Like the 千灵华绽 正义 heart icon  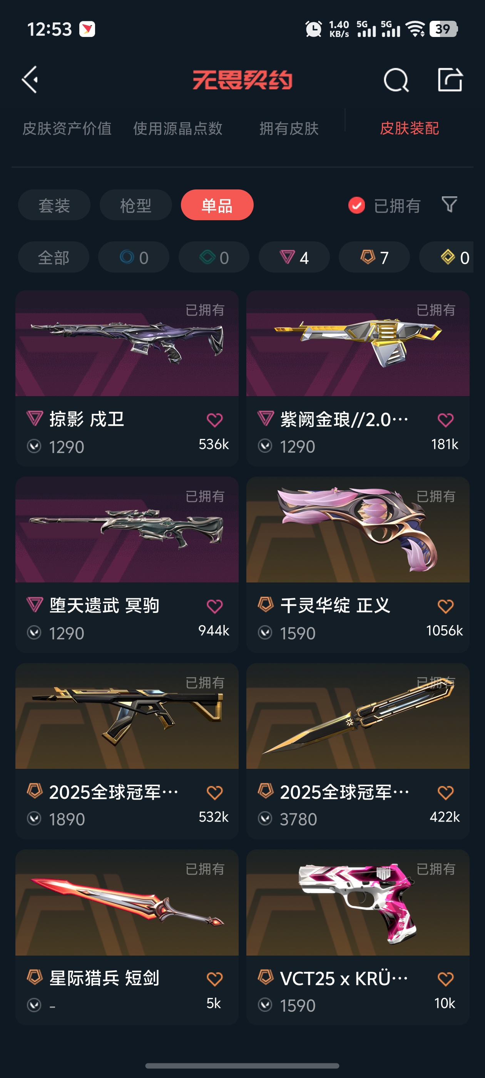point(445,606)
